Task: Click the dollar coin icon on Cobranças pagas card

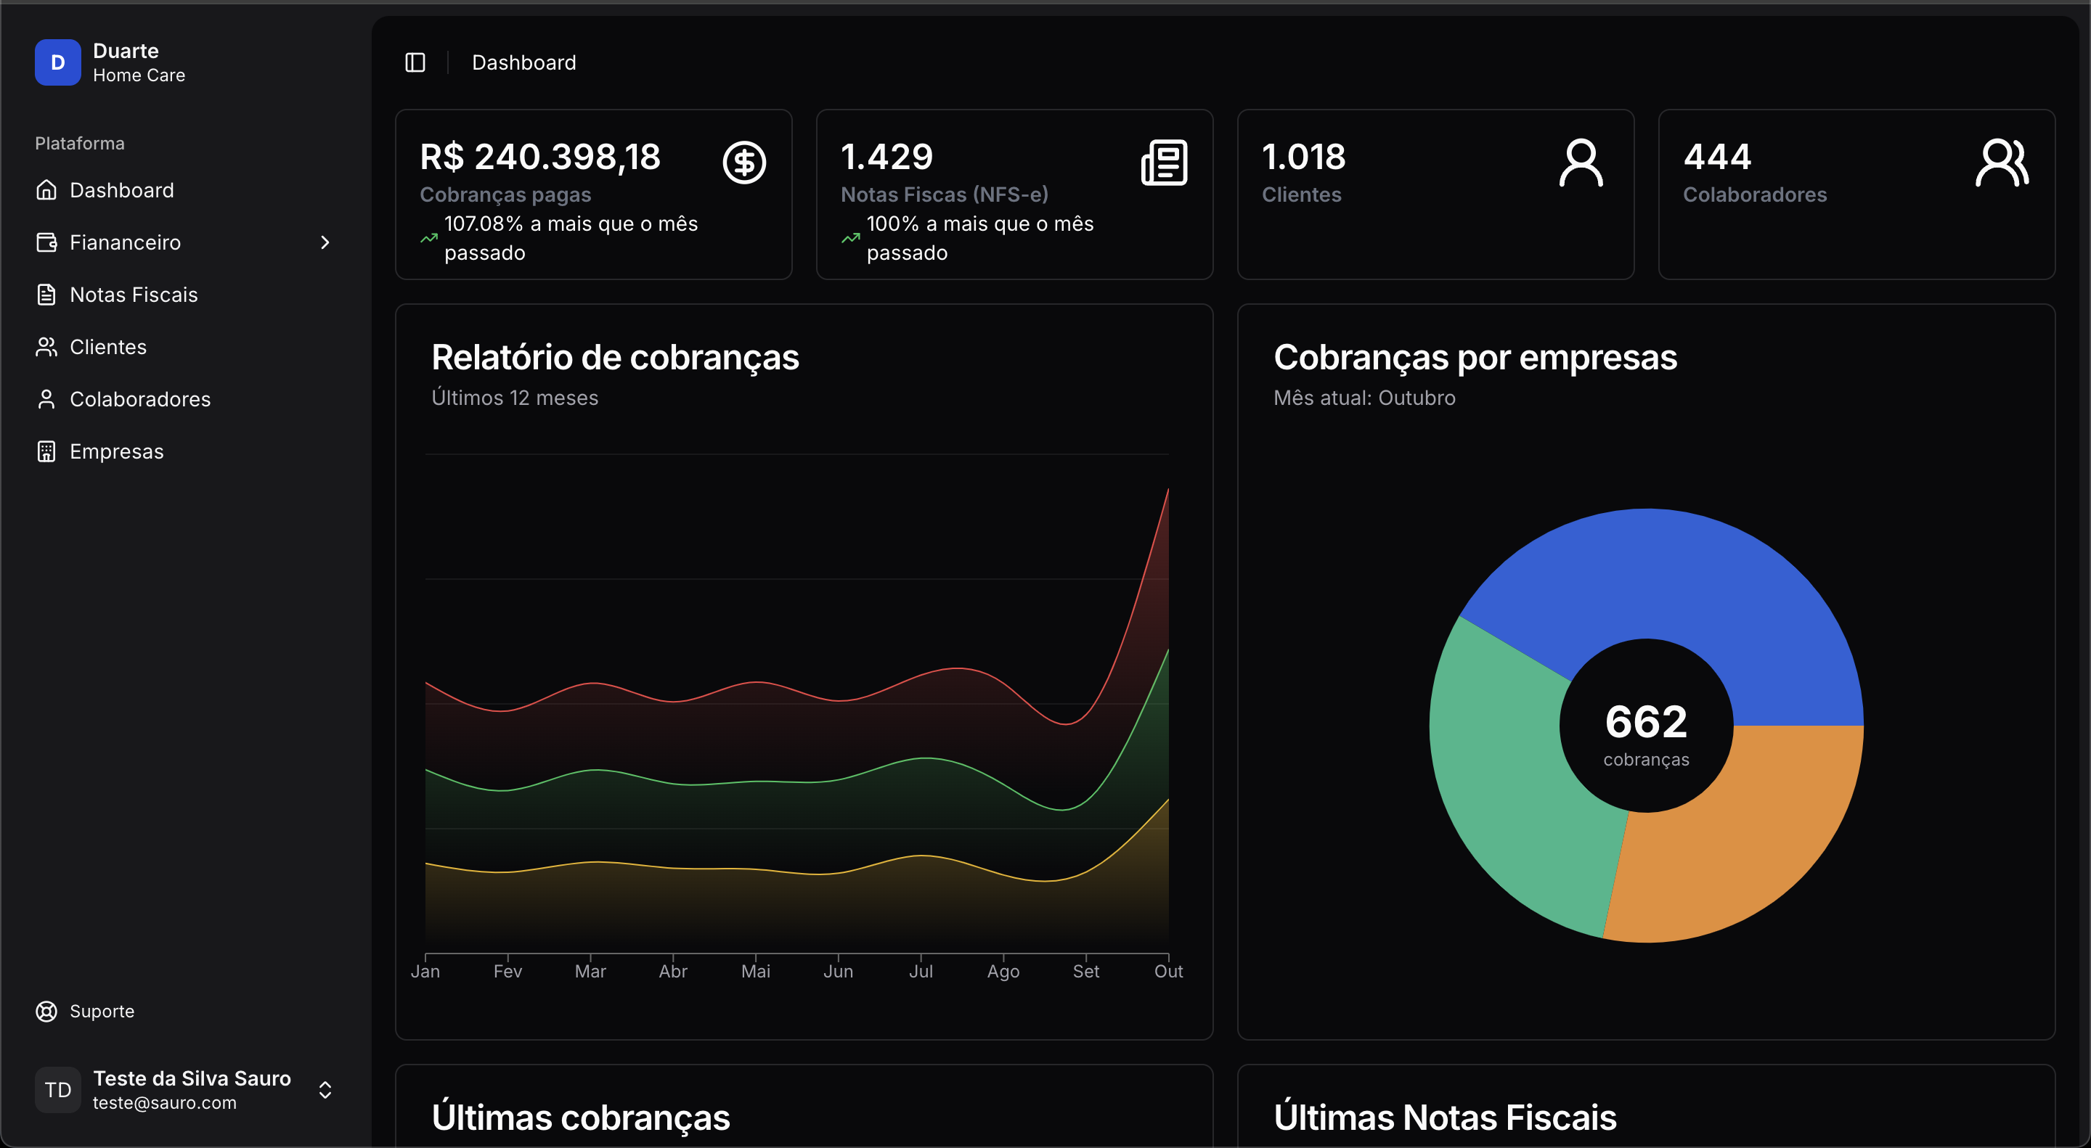Action: (744, 163)
